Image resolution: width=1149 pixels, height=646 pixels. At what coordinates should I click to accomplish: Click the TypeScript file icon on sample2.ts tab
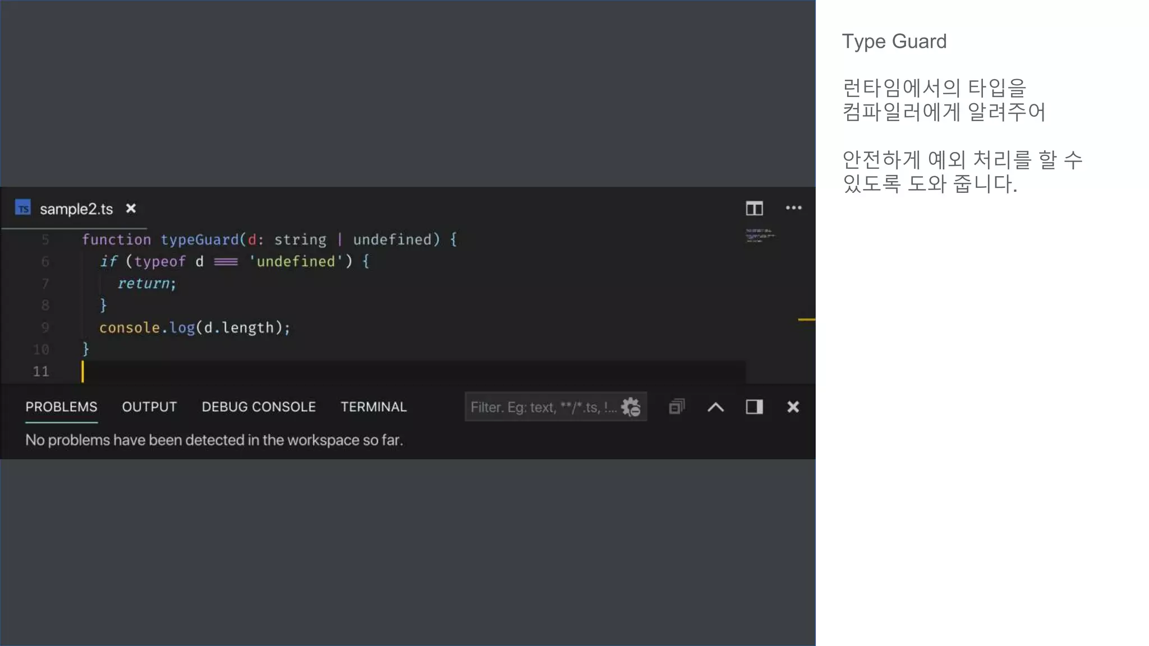pyautogui.click(x=23, y=208)
